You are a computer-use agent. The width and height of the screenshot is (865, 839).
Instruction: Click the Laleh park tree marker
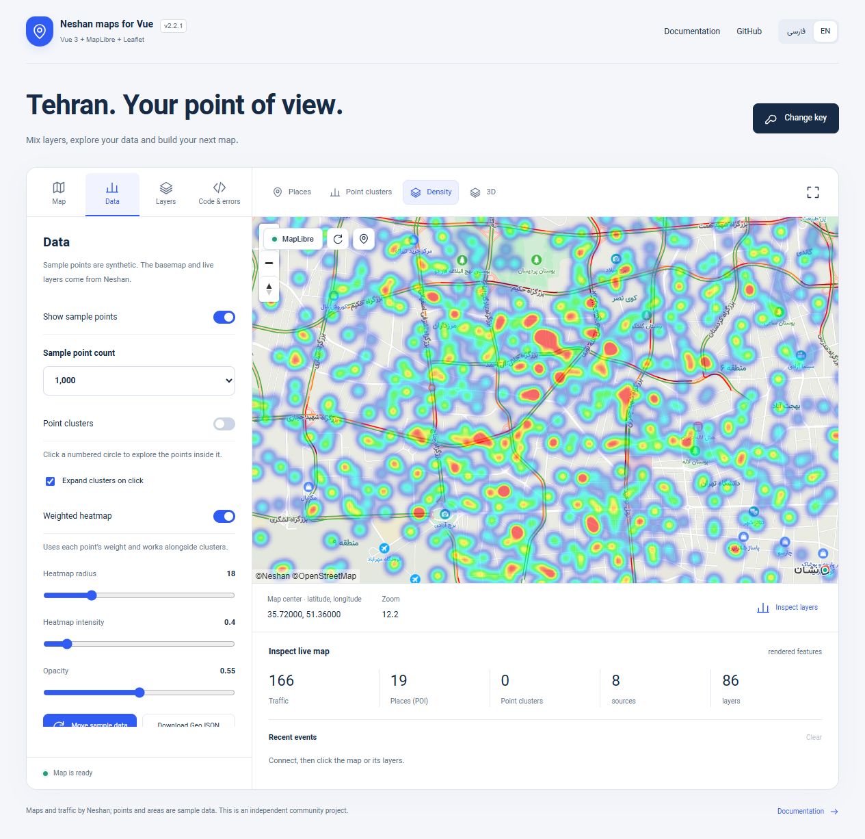click(695, 451)
